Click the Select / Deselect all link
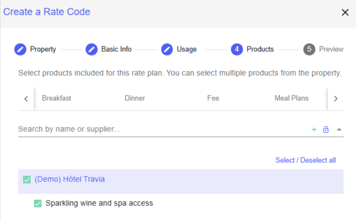 pyautogui.click(x=305, y=160)
